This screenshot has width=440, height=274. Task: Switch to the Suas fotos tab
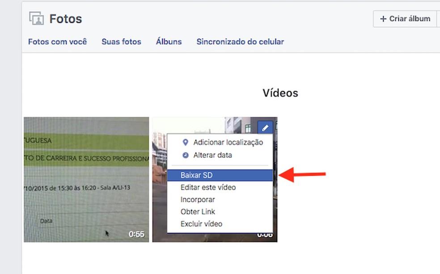[x=121, y=42]
